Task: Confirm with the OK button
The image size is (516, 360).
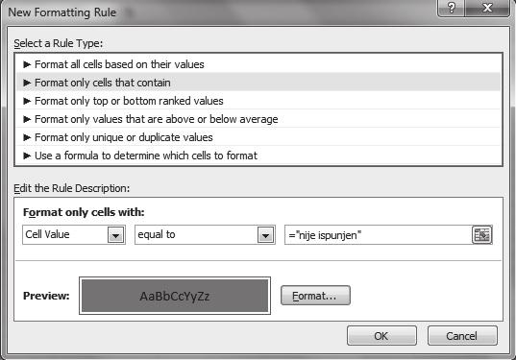Action: click(381, 336)
